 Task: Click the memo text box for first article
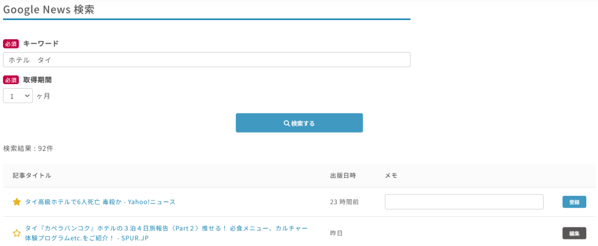464,202
